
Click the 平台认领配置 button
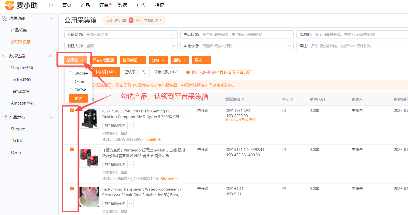click(103, 60)
